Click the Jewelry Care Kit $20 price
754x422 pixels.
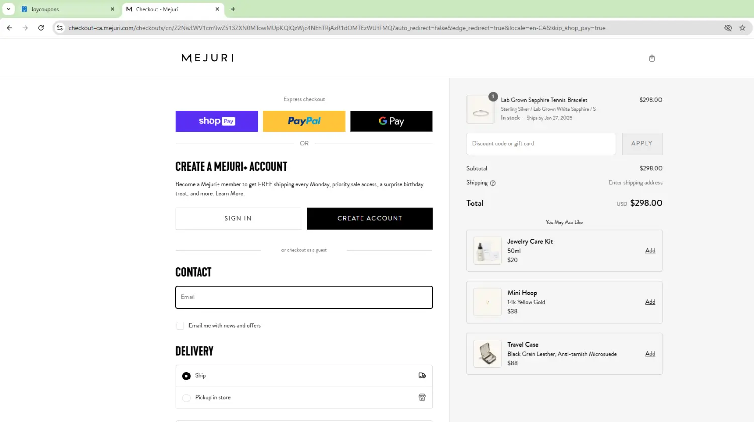tap(512, 260)
